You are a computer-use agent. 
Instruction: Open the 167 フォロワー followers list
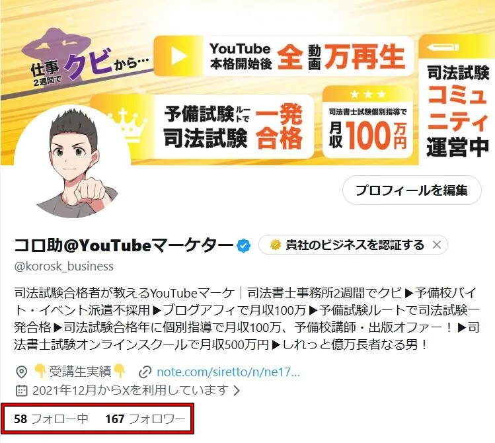[x=145, y=419]
